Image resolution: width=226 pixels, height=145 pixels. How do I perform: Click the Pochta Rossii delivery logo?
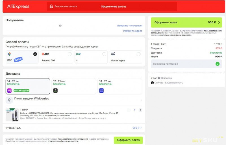point(101,90)
